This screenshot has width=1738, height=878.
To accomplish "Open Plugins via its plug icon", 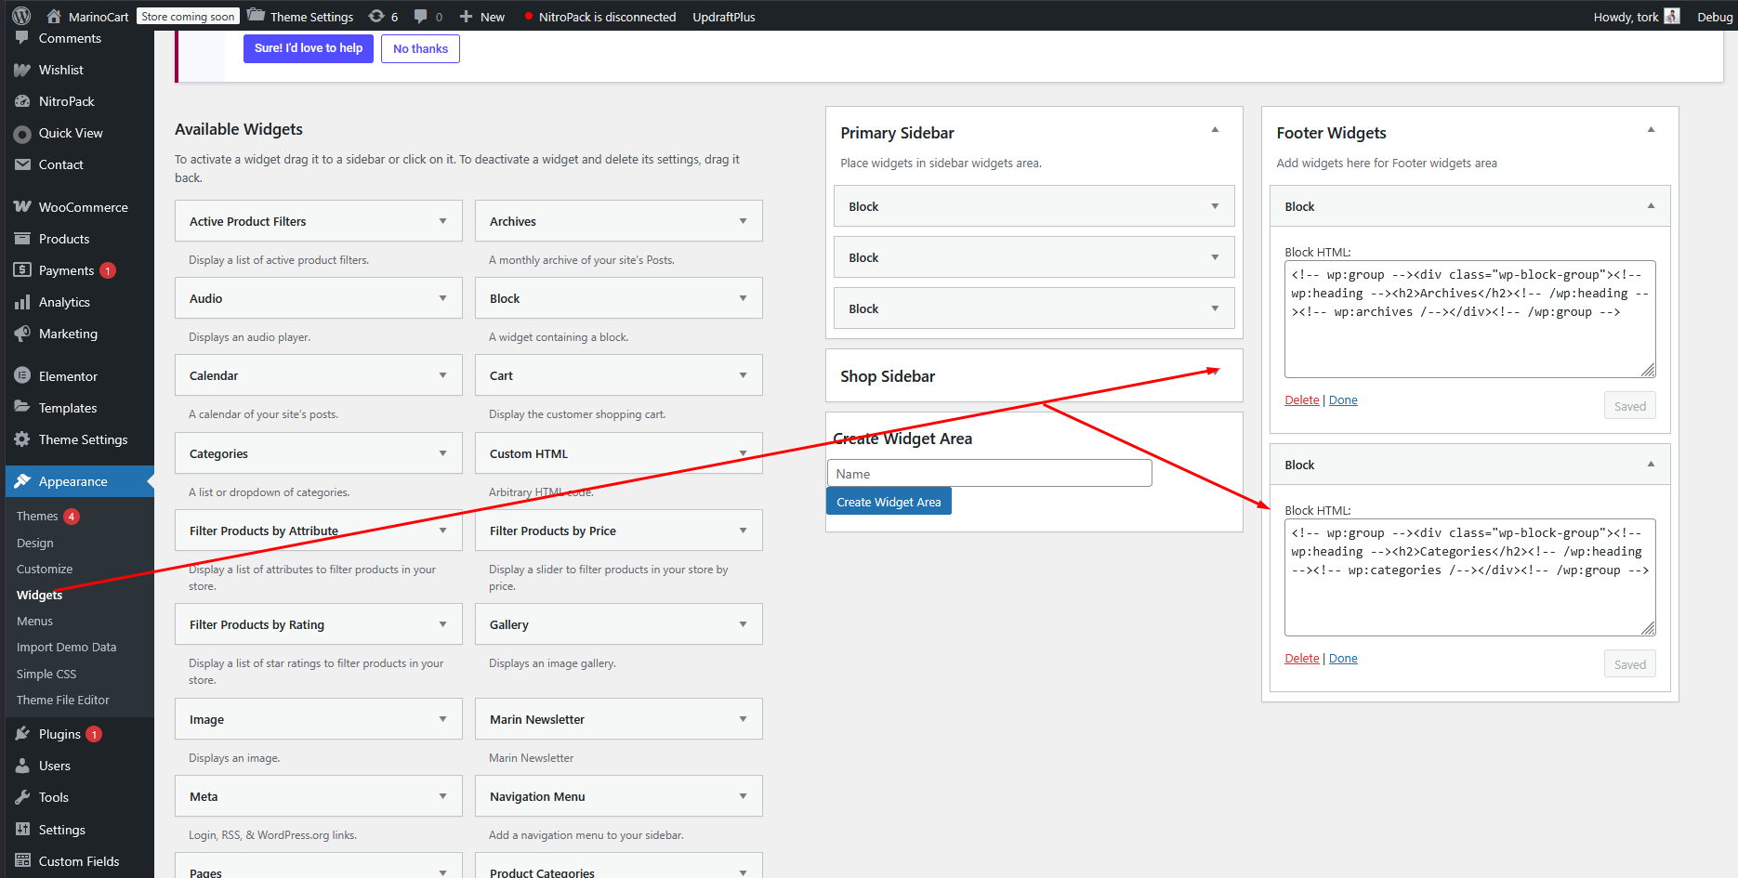I will point(22,734).
